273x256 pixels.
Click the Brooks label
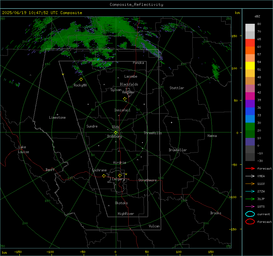point(216,213)
